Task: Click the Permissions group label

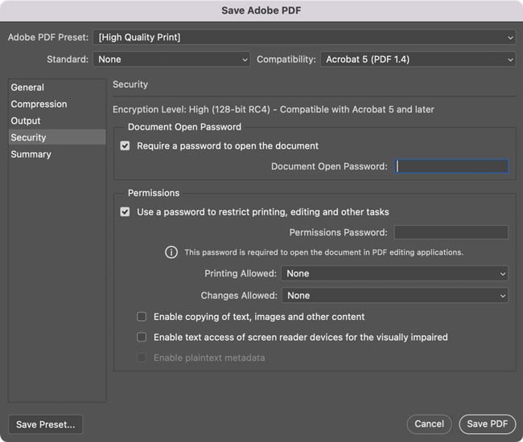Action: point(154,193)
